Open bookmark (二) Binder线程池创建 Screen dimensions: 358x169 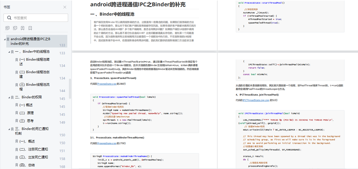pyautogui.click(x=34, y=74)
